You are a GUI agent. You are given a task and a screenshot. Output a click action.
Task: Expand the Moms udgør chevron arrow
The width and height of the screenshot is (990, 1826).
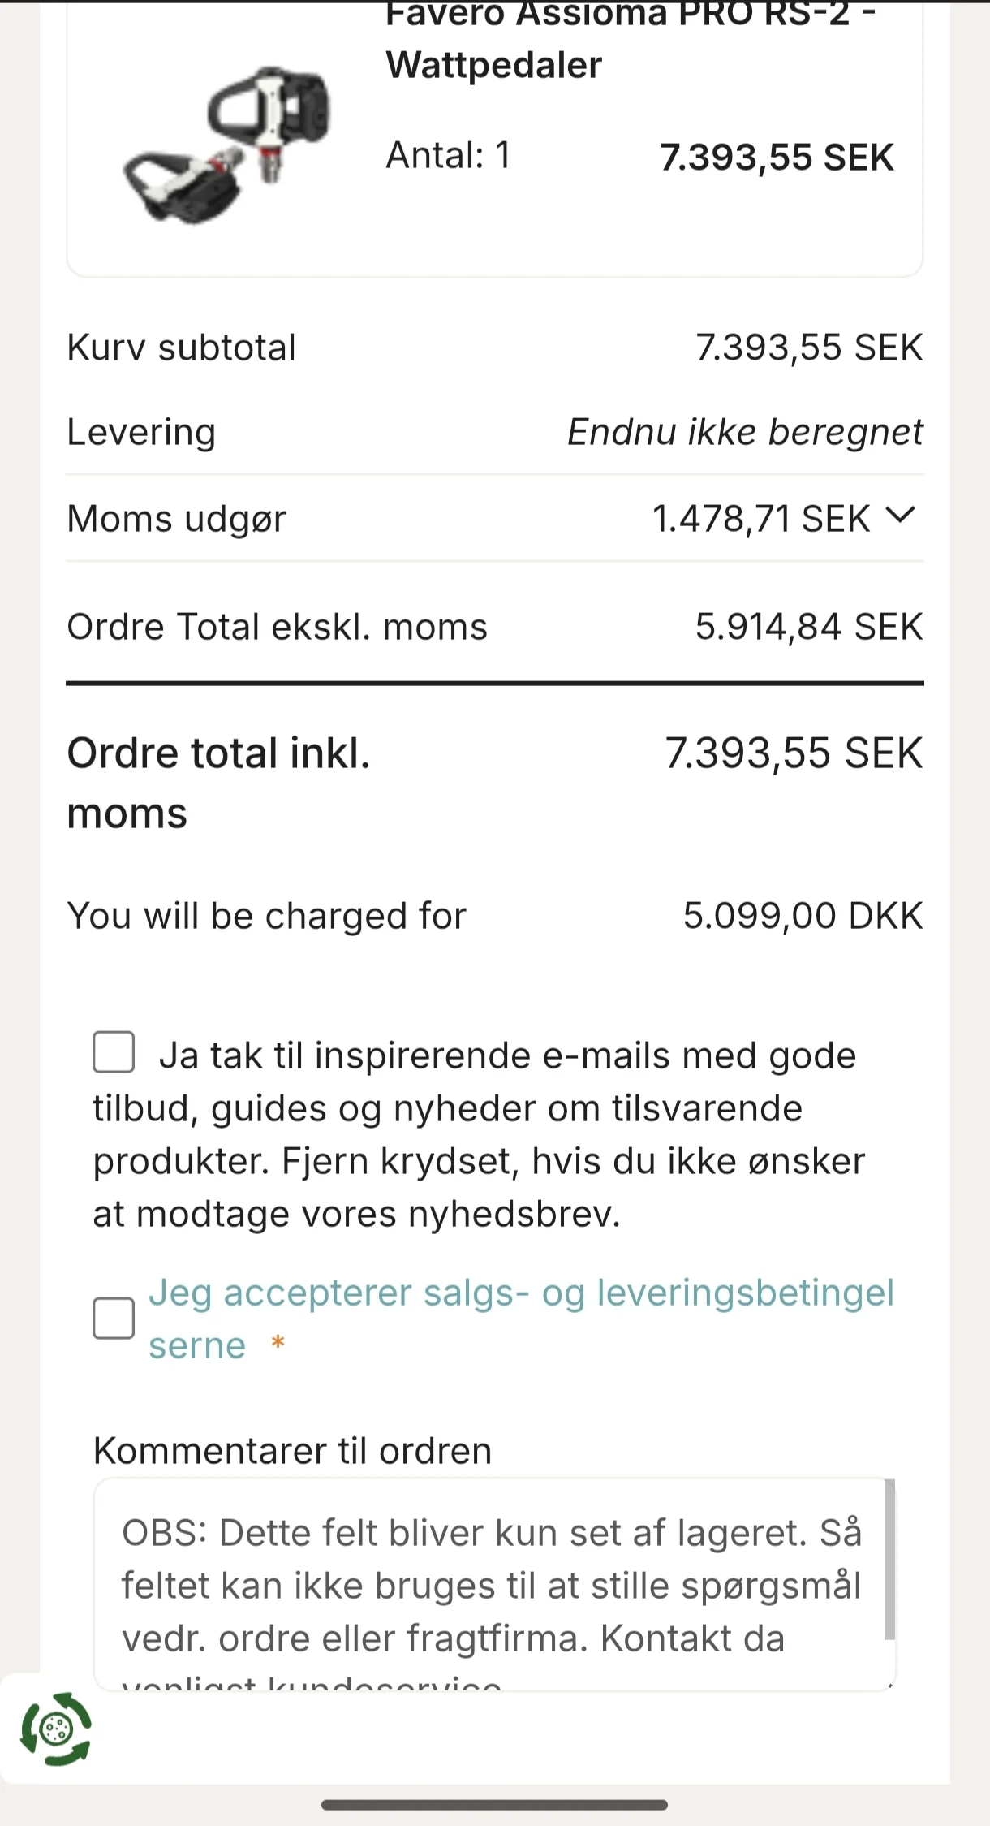(x=900, y=516)
